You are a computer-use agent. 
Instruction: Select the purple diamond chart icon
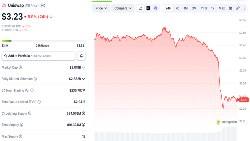pos(156,8)
